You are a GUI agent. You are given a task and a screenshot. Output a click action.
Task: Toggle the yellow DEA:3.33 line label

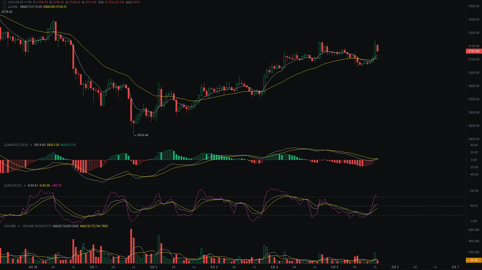(53, 145)
